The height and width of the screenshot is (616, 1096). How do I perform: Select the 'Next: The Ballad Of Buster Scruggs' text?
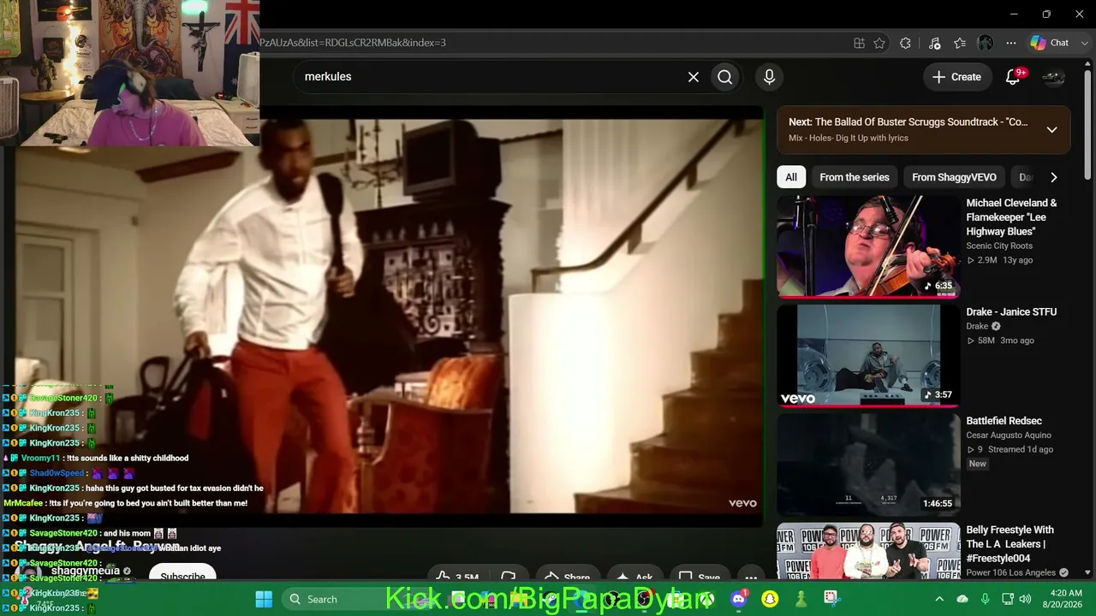tap(908, 122)
